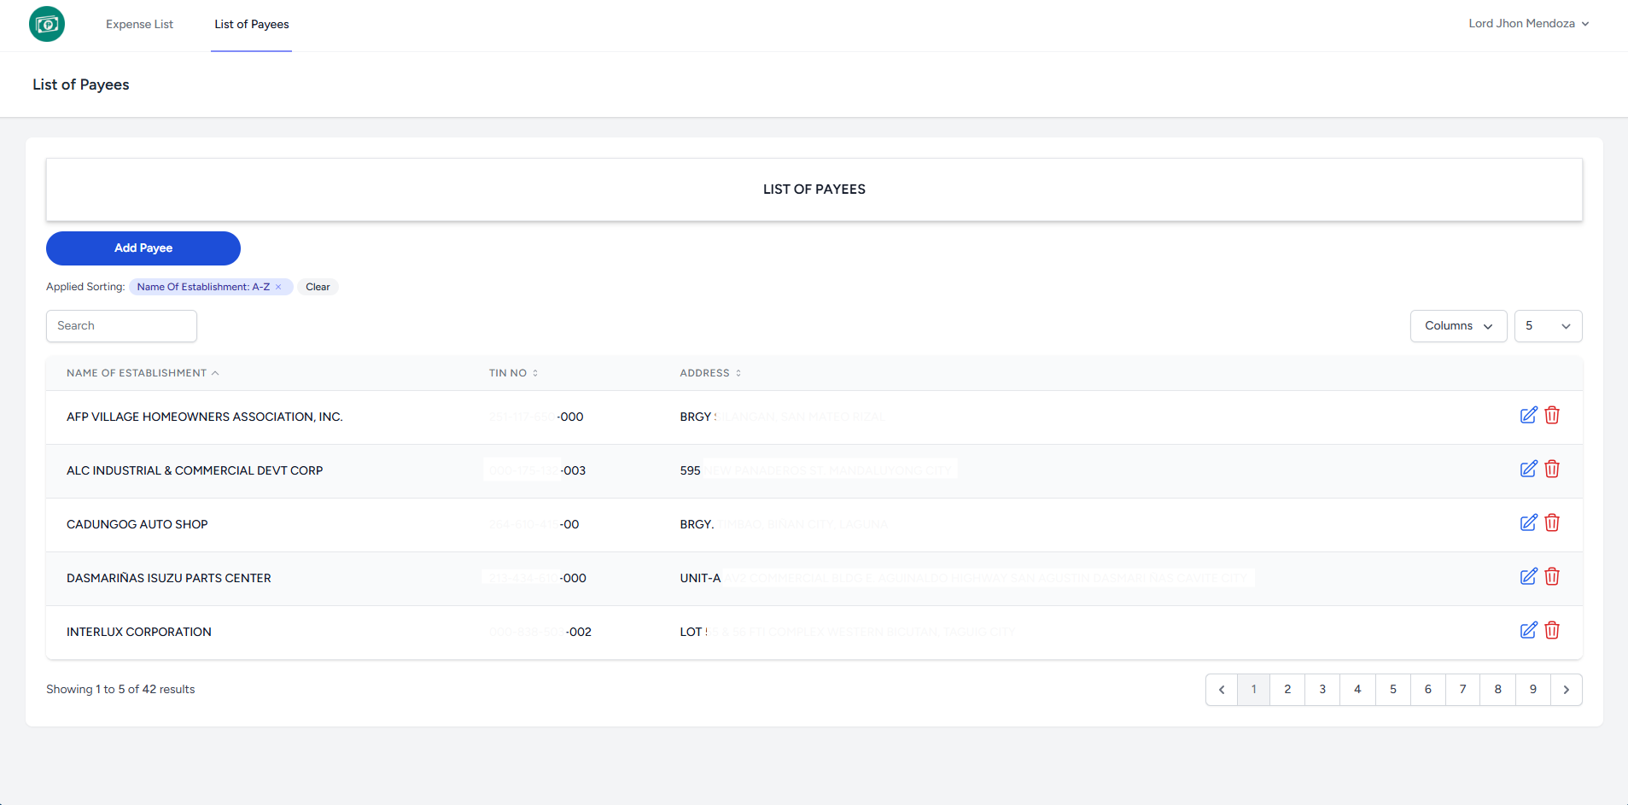Open Lord Jhon Mendoza user menu

coord(1528,24)
